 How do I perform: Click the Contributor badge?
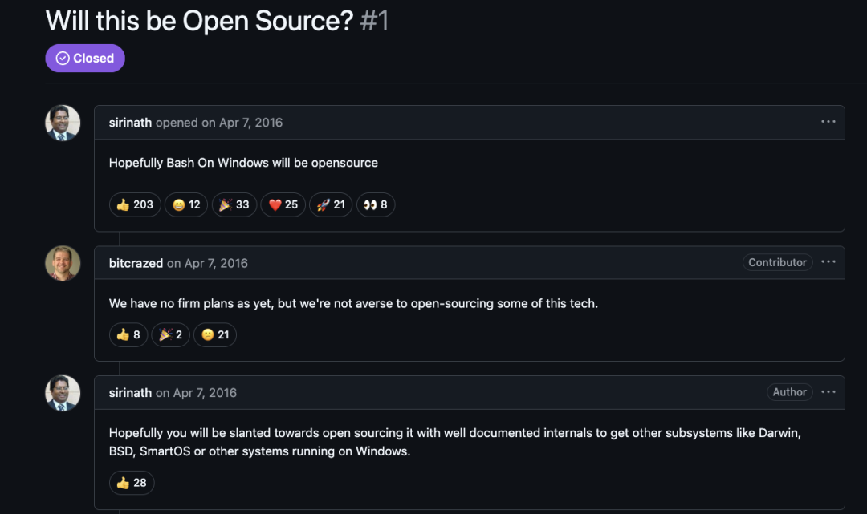[777, 262]
